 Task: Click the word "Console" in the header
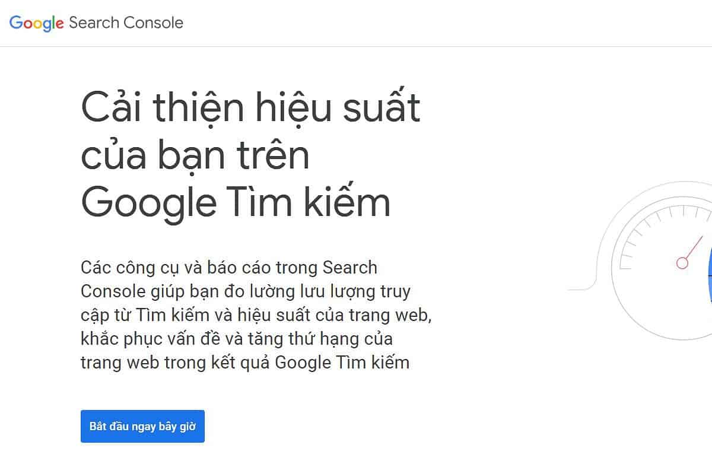pyautogui.click(x=154, y=23)
